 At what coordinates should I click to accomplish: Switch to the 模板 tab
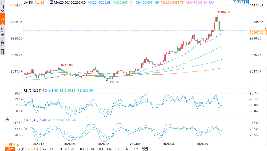tap(21, 149)
